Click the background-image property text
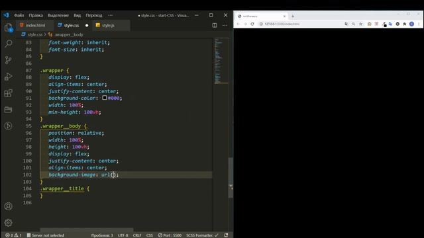Screen dimensions: 424x238 [x=72, y=175]
